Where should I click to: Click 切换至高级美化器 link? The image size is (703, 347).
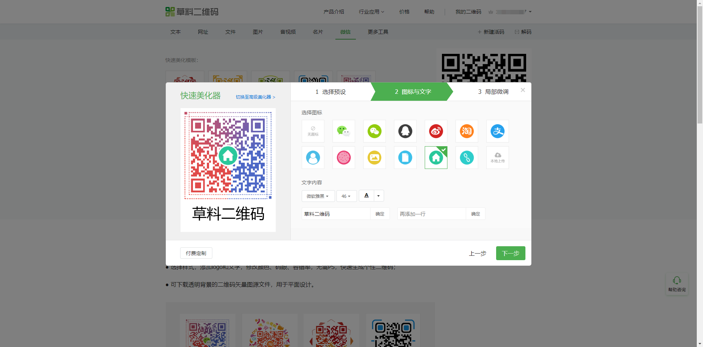pos(255,97)
